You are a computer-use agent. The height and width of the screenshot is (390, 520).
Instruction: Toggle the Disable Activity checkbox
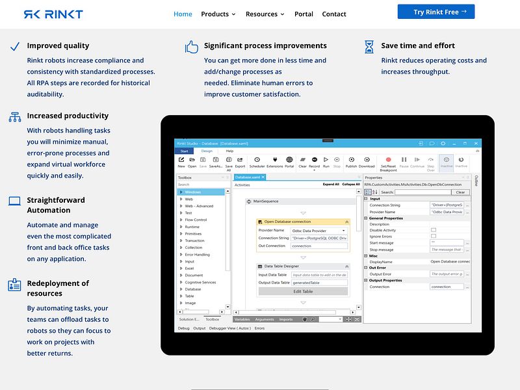click(434, 230)
